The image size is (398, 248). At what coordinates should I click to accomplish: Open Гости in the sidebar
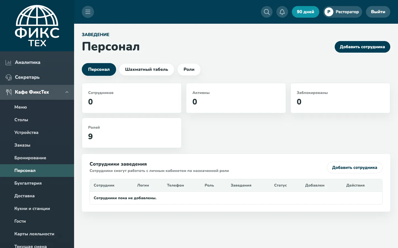37,221
